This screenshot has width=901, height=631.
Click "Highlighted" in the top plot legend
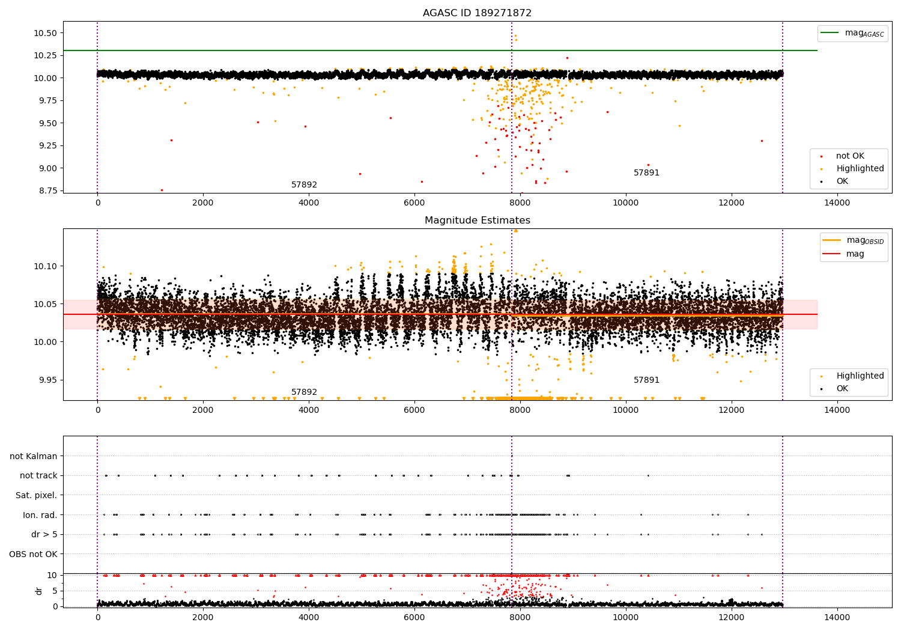click(x=860, y=168)
